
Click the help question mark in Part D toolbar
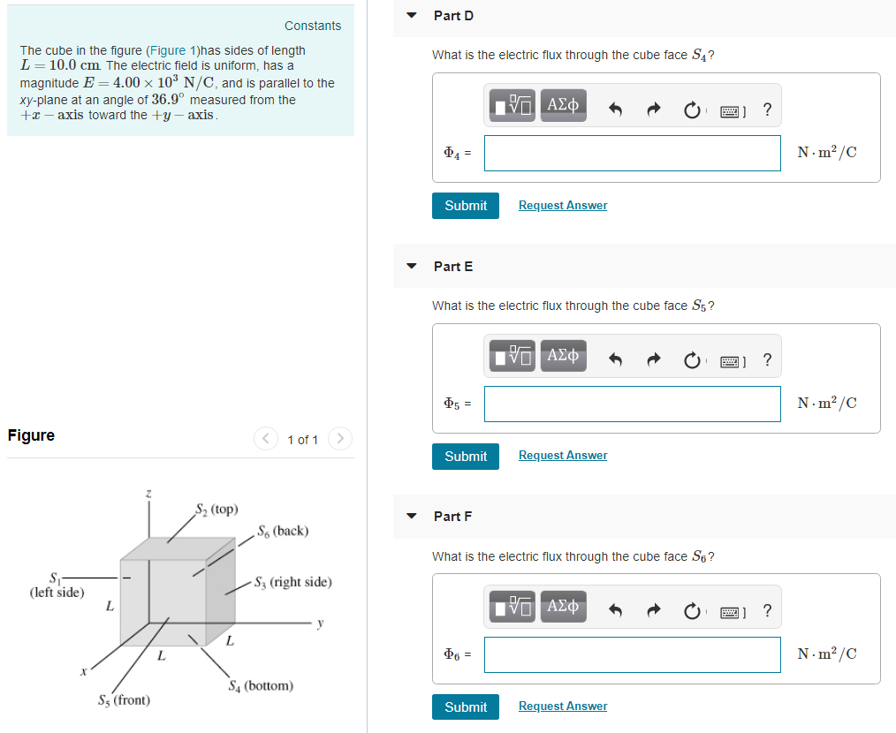(767, 107)
